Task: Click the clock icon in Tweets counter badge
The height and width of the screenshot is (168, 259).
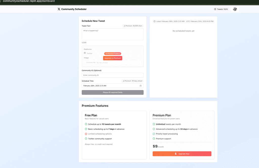Action: tap(215, 9)
